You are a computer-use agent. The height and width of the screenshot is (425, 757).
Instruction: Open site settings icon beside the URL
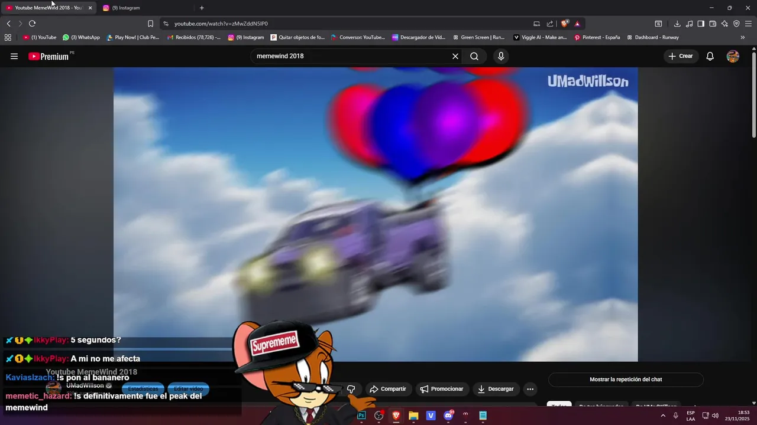[166, 24]
